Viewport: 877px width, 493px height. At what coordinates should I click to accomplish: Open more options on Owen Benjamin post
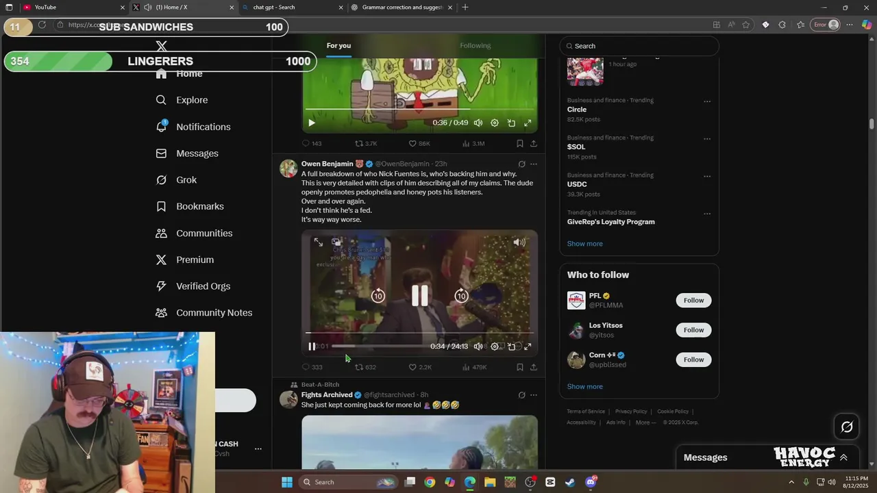534,164
